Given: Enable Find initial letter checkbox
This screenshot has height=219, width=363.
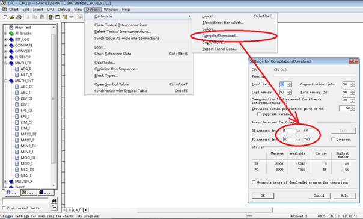Looking at the screenshot, I should 4,208.
